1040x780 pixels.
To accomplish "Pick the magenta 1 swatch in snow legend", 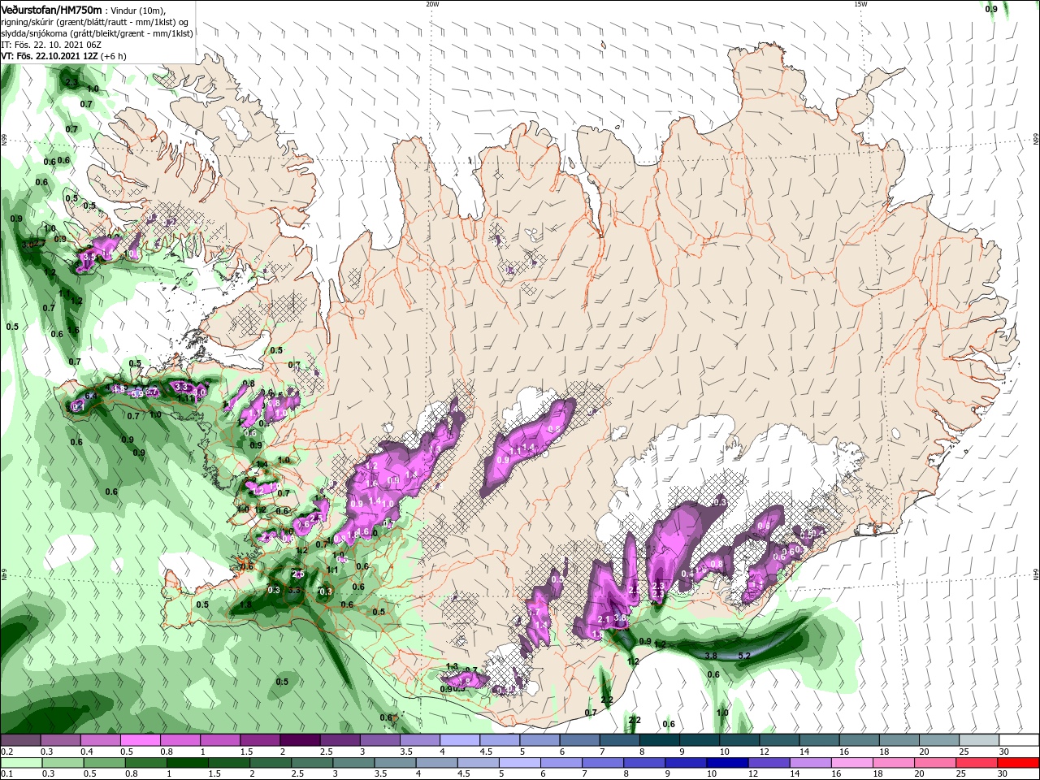I will pyautogui.click(x=219, y=740).
